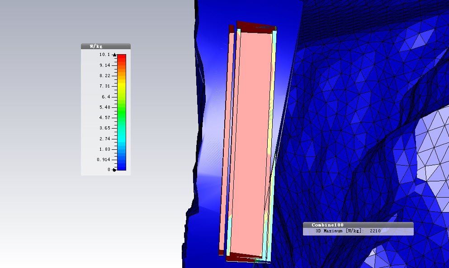This screenshot has height=268, width=449.
Task: Click the 0.914 tick label on the legend
Action: coord(104,160)
